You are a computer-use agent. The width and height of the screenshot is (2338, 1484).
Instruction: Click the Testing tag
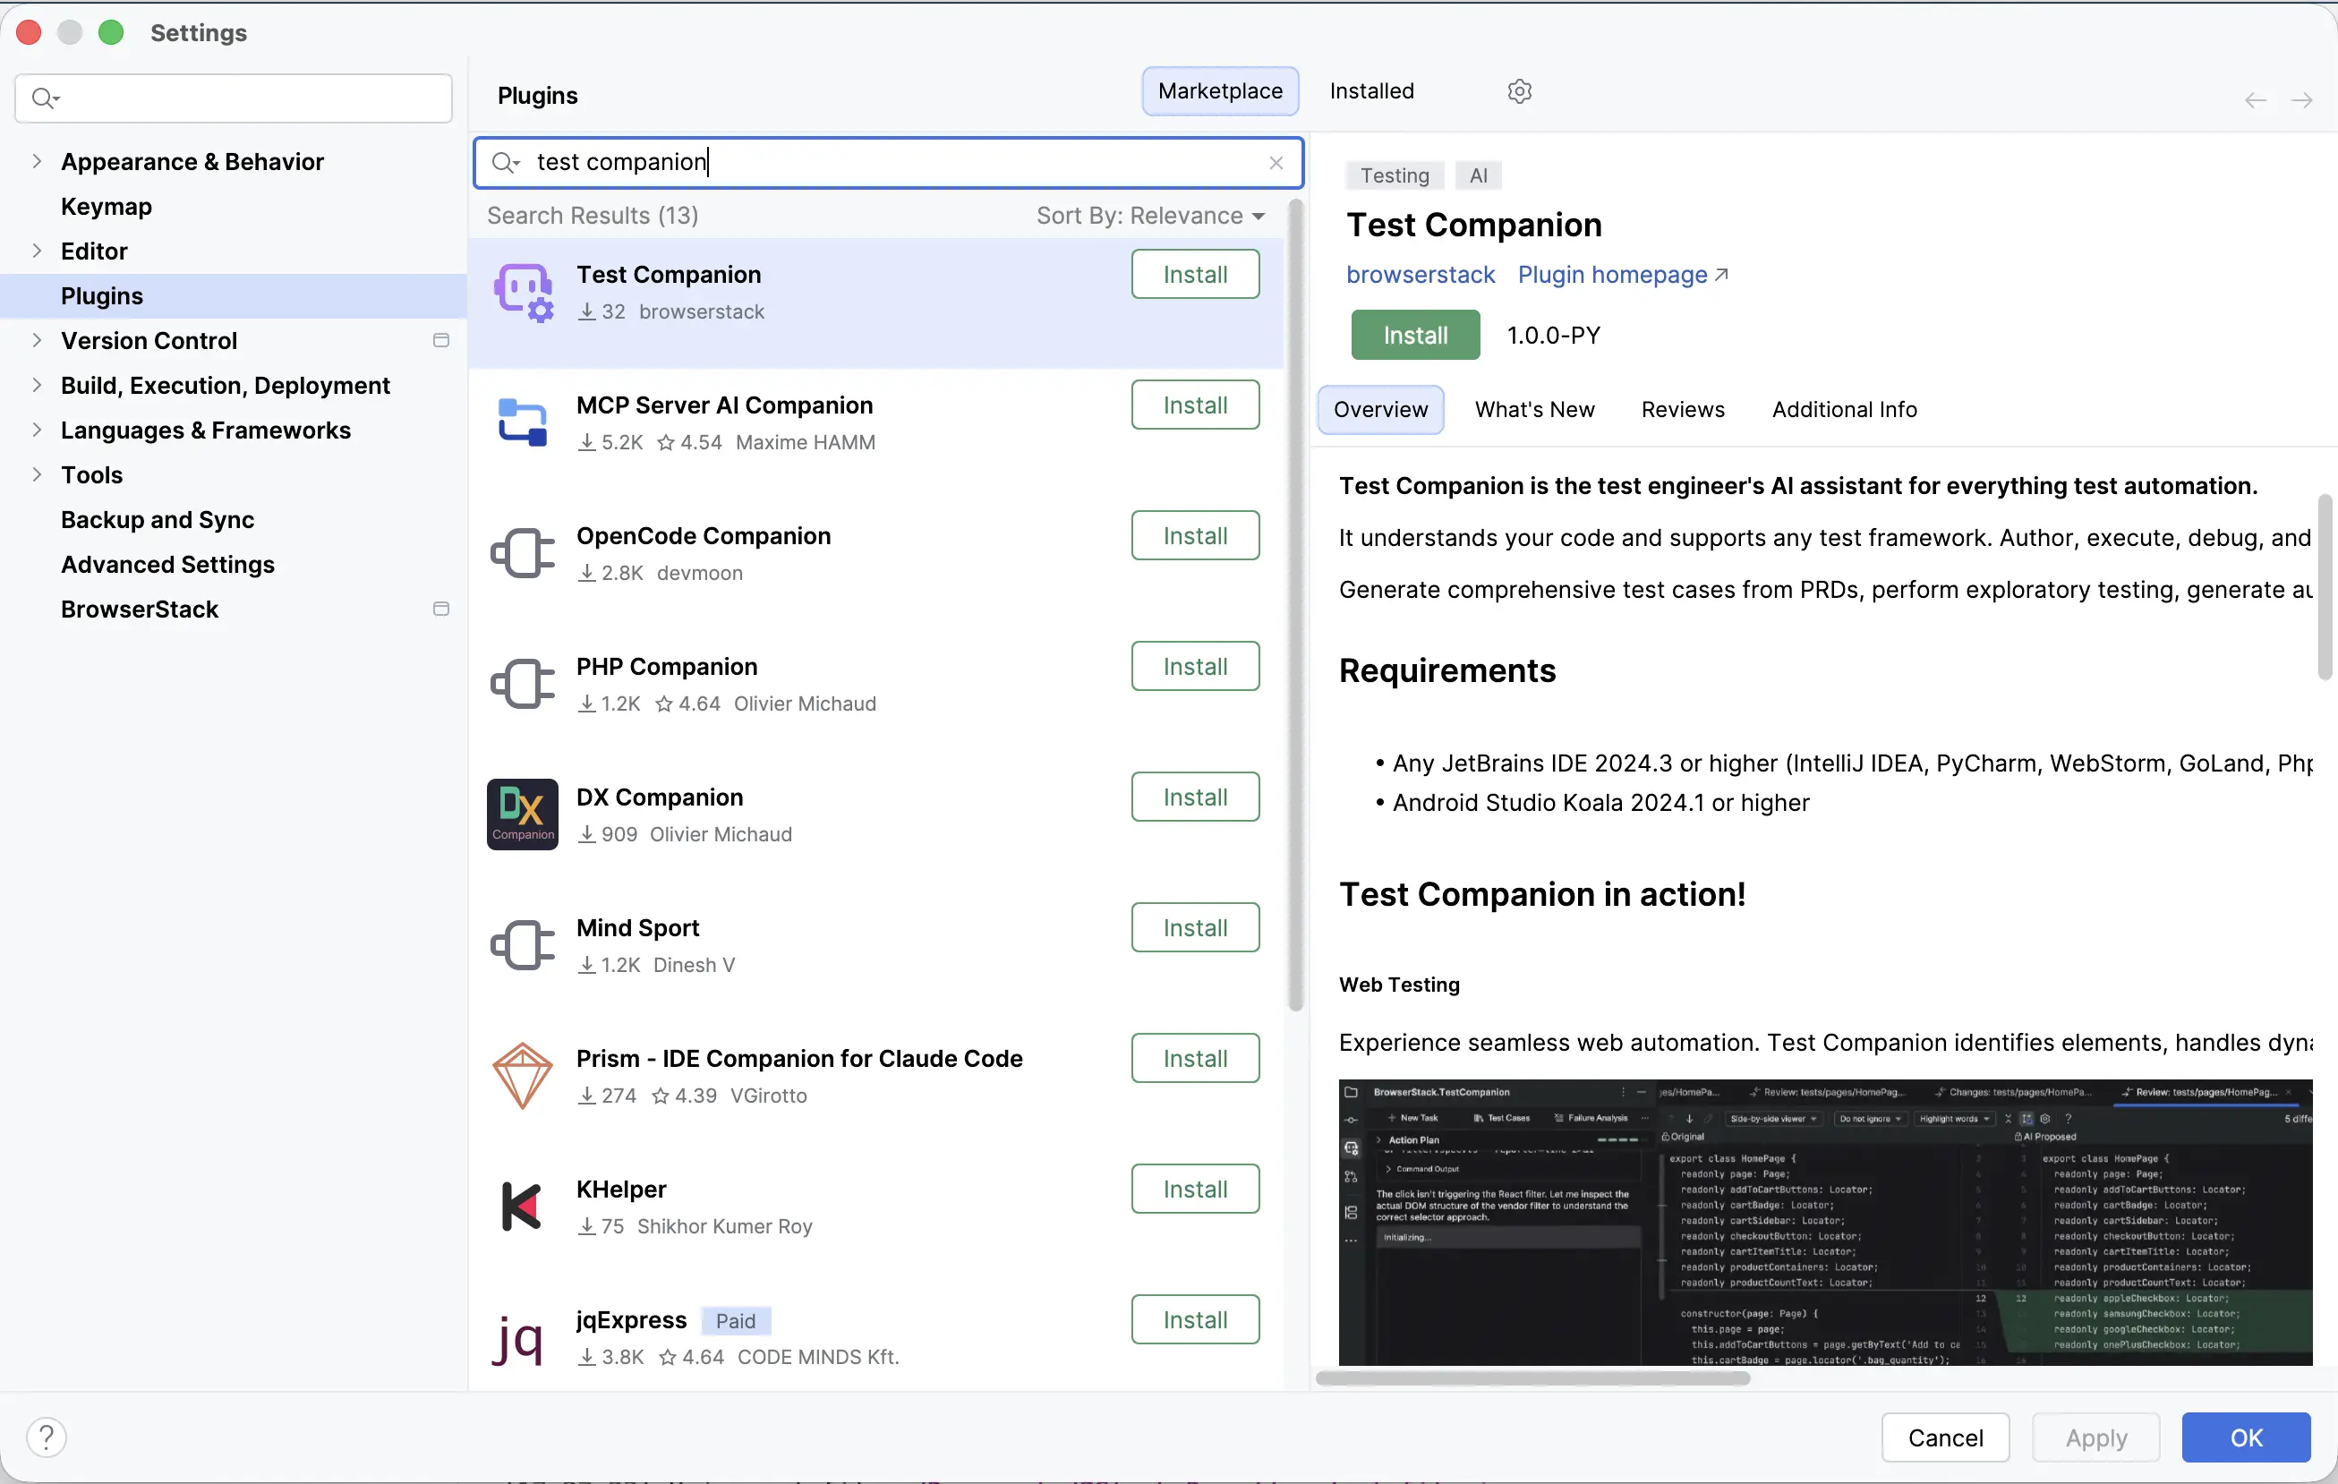(1395, 175)
